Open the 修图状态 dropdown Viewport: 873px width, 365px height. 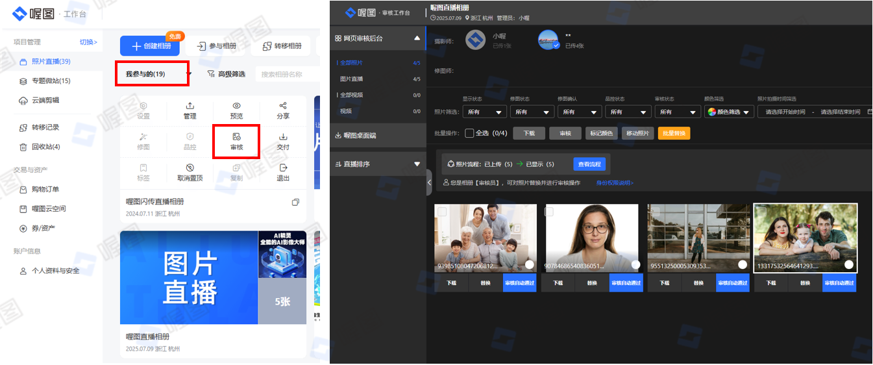(532, 112)
